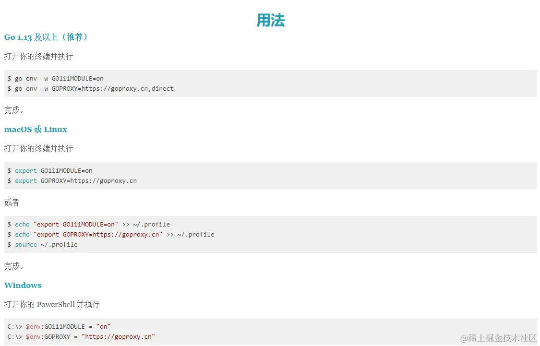The image size is (540, 346).
Task: Click the Windows section heading
Action: click(x=23, y=286)
